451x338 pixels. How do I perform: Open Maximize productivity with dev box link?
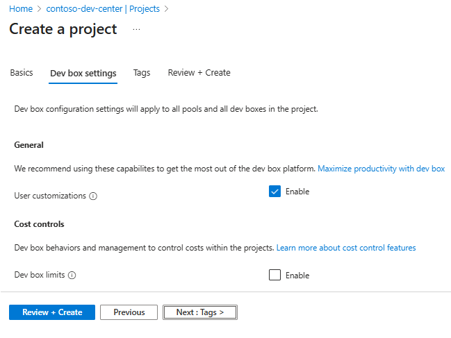pyautogui.click(x=381, y=169)
